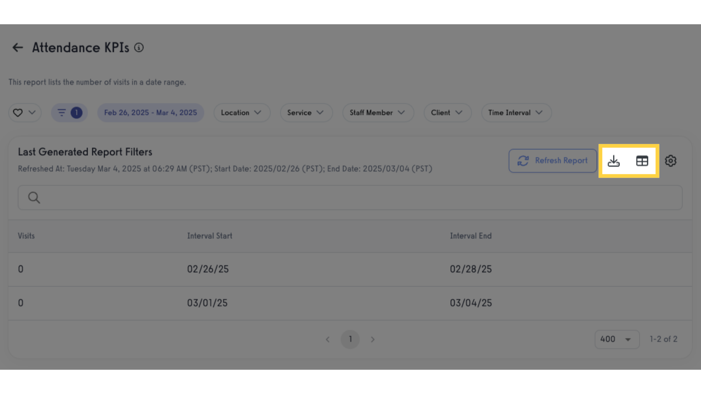Image resolution: width=701 pixels, height=394 pixels.
Task: Go back using the left arrow icon
Action: [x=18, y=47]
